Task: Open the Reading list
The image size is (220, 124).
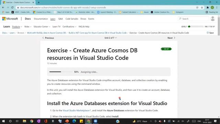Action: coord(212,12)
